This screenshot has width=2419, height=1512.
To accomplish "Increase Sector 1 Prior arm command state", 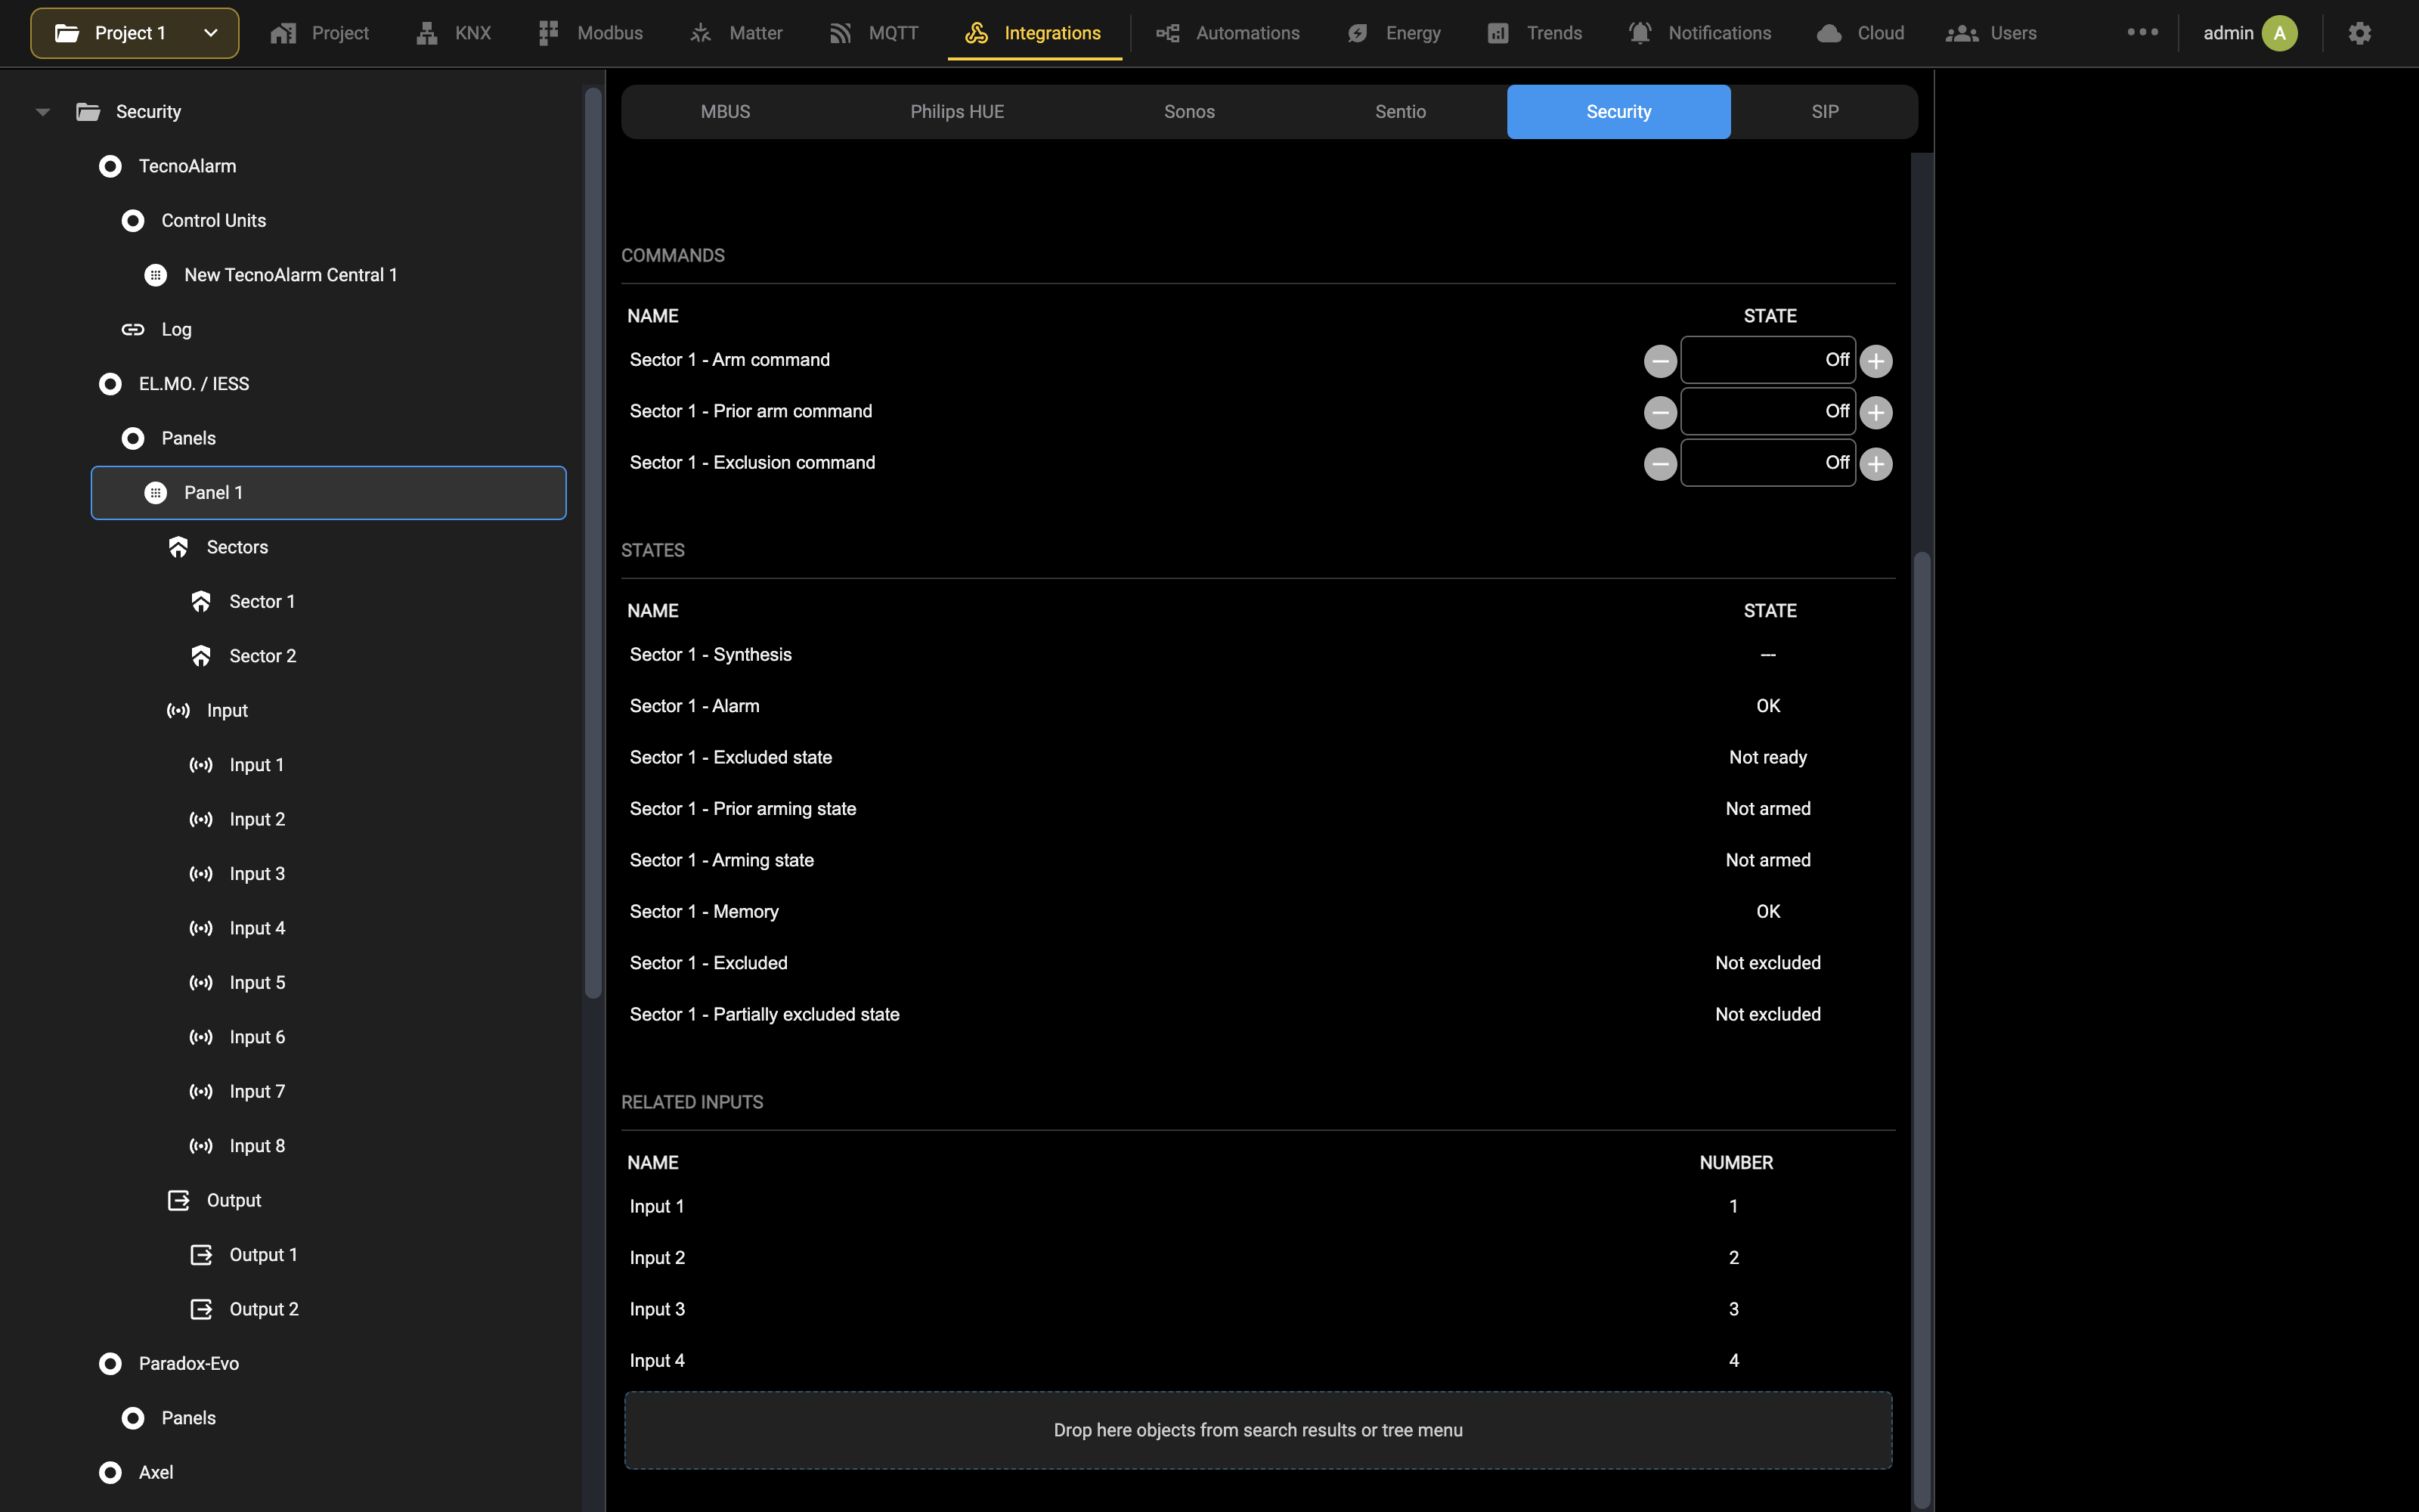I will tap(1876, 412).
